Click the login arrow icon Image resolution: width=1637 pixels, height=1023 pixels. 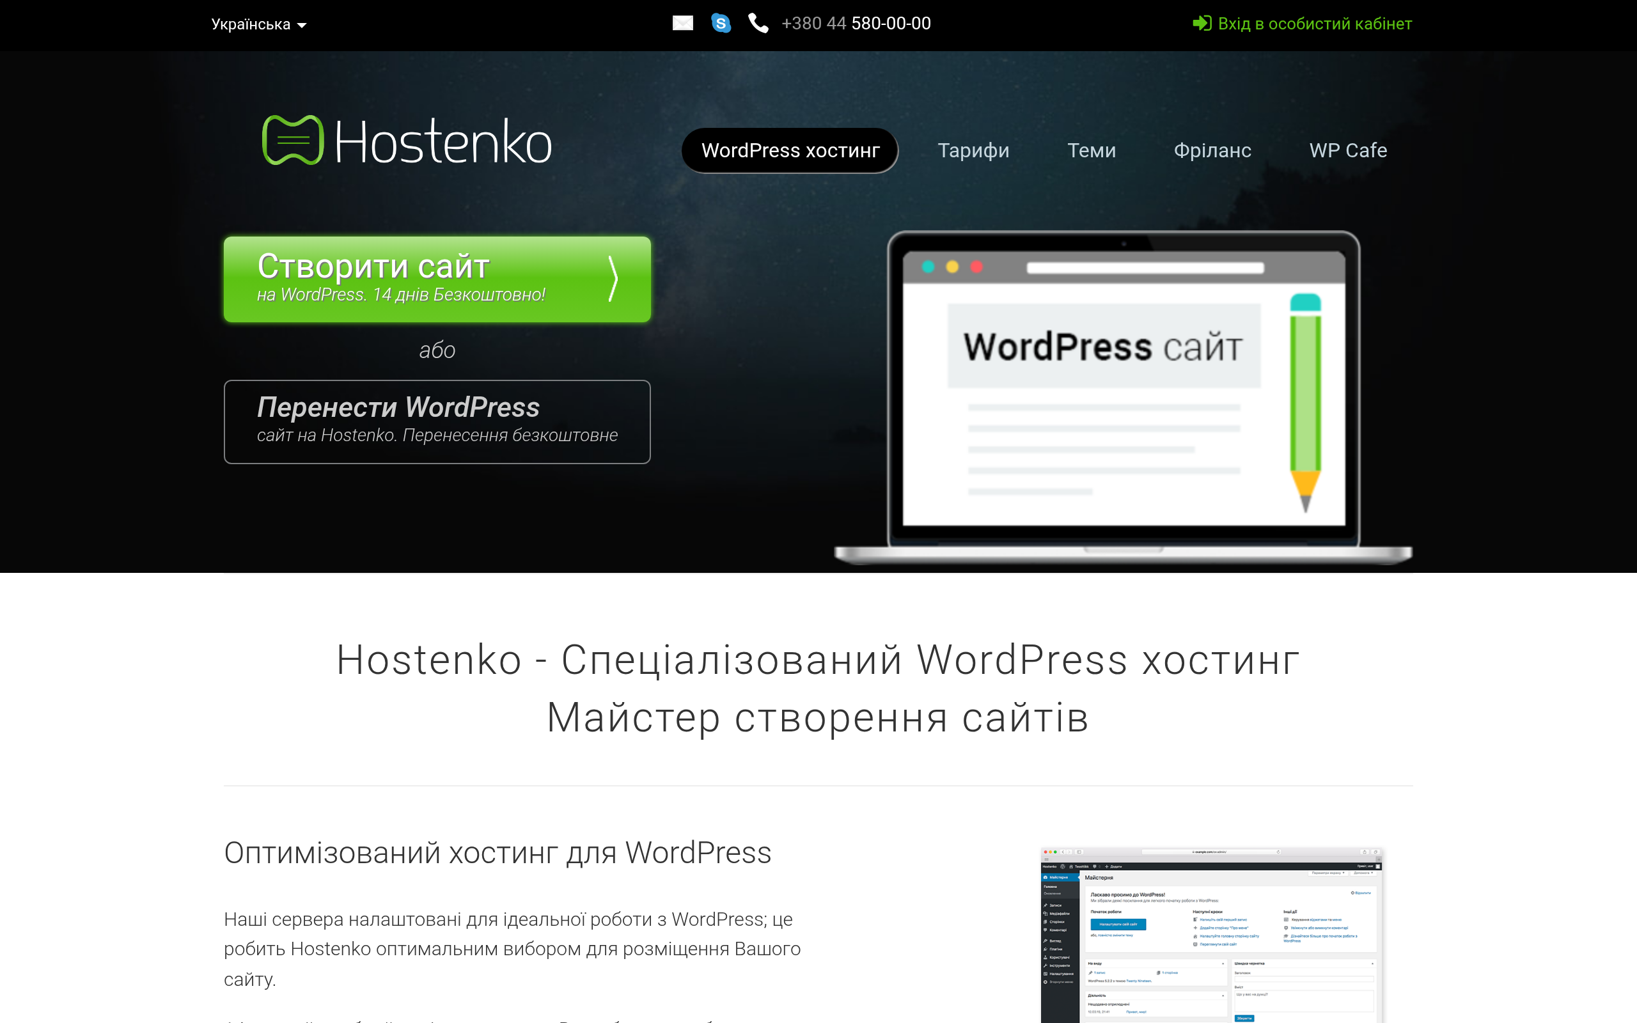coord(1202,24)
